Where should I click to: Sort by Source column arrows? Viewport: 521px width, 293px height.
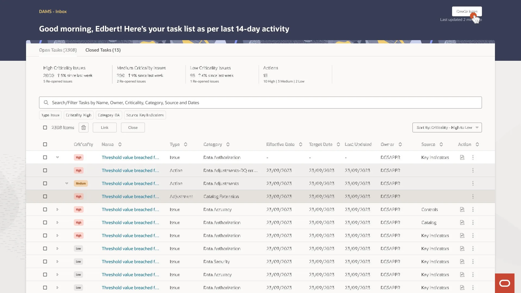[441, 144]
